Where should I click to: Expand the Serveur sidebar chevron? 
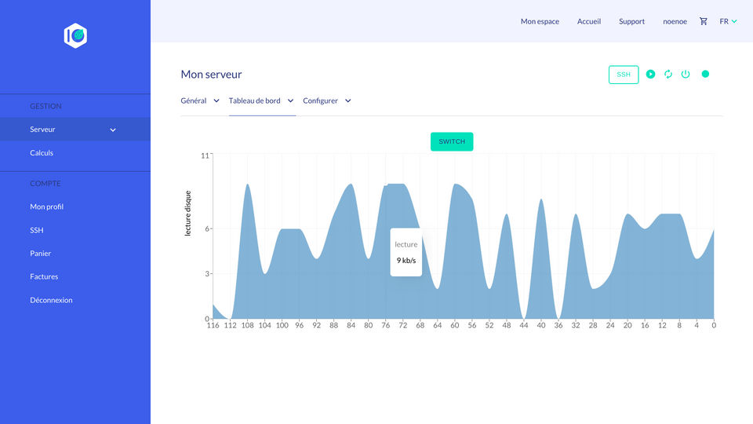tap(113, 130)
